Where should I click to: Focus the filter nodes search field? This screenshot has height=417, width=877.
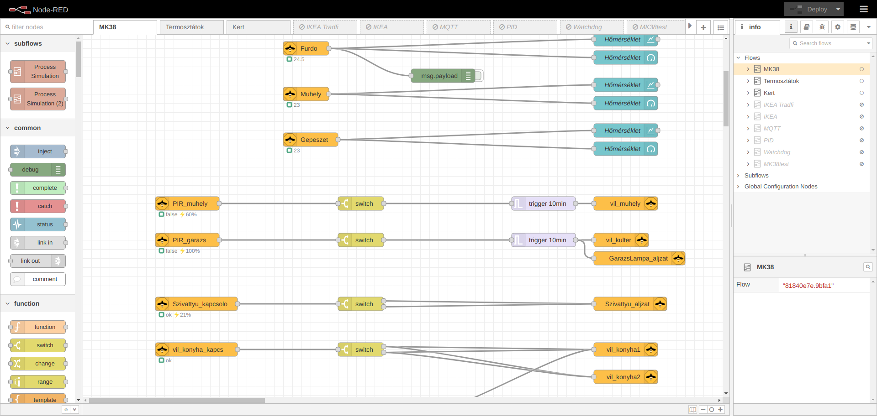click(41, 27)
